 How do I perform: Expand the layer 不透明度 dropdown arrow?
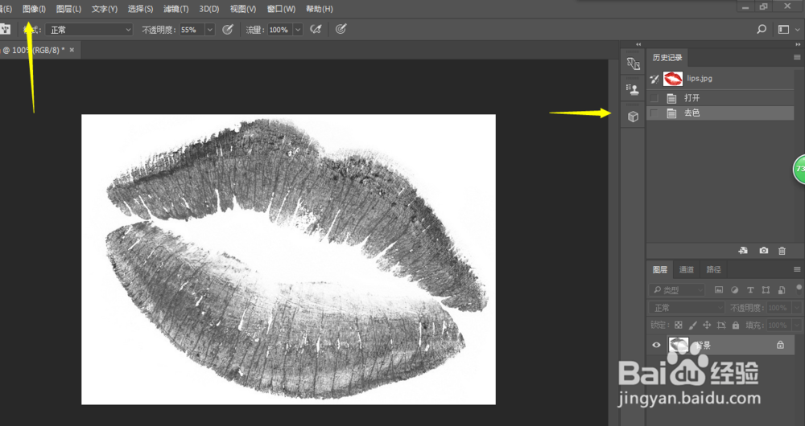click(x=796, y=308)
